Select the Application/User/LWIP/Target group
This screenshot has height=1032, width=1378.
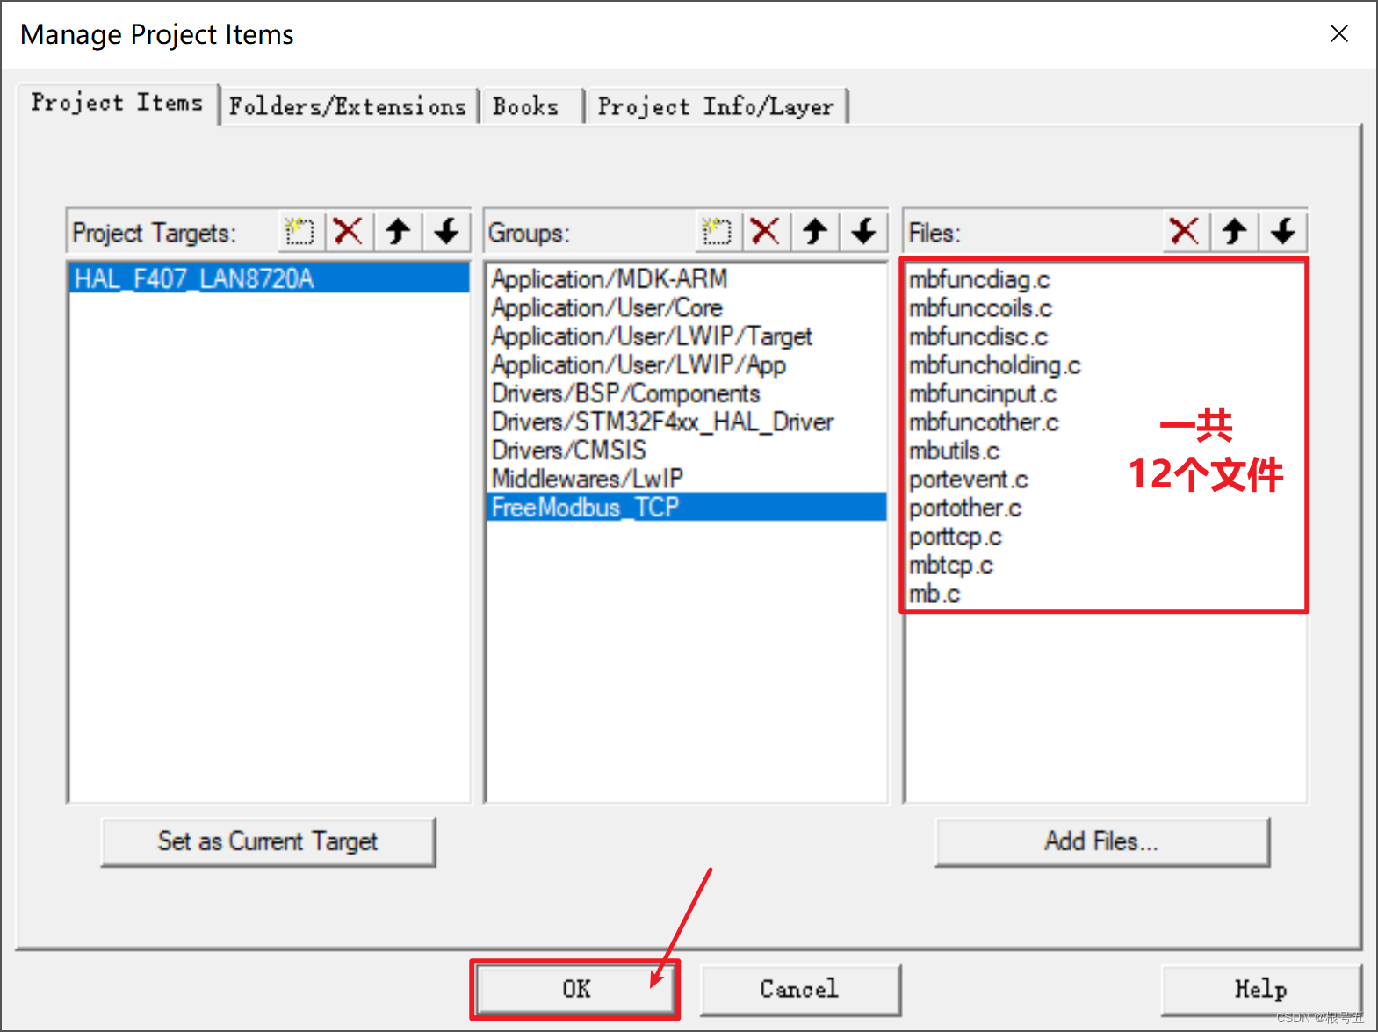pyautogui.click(x=686, y=336)
